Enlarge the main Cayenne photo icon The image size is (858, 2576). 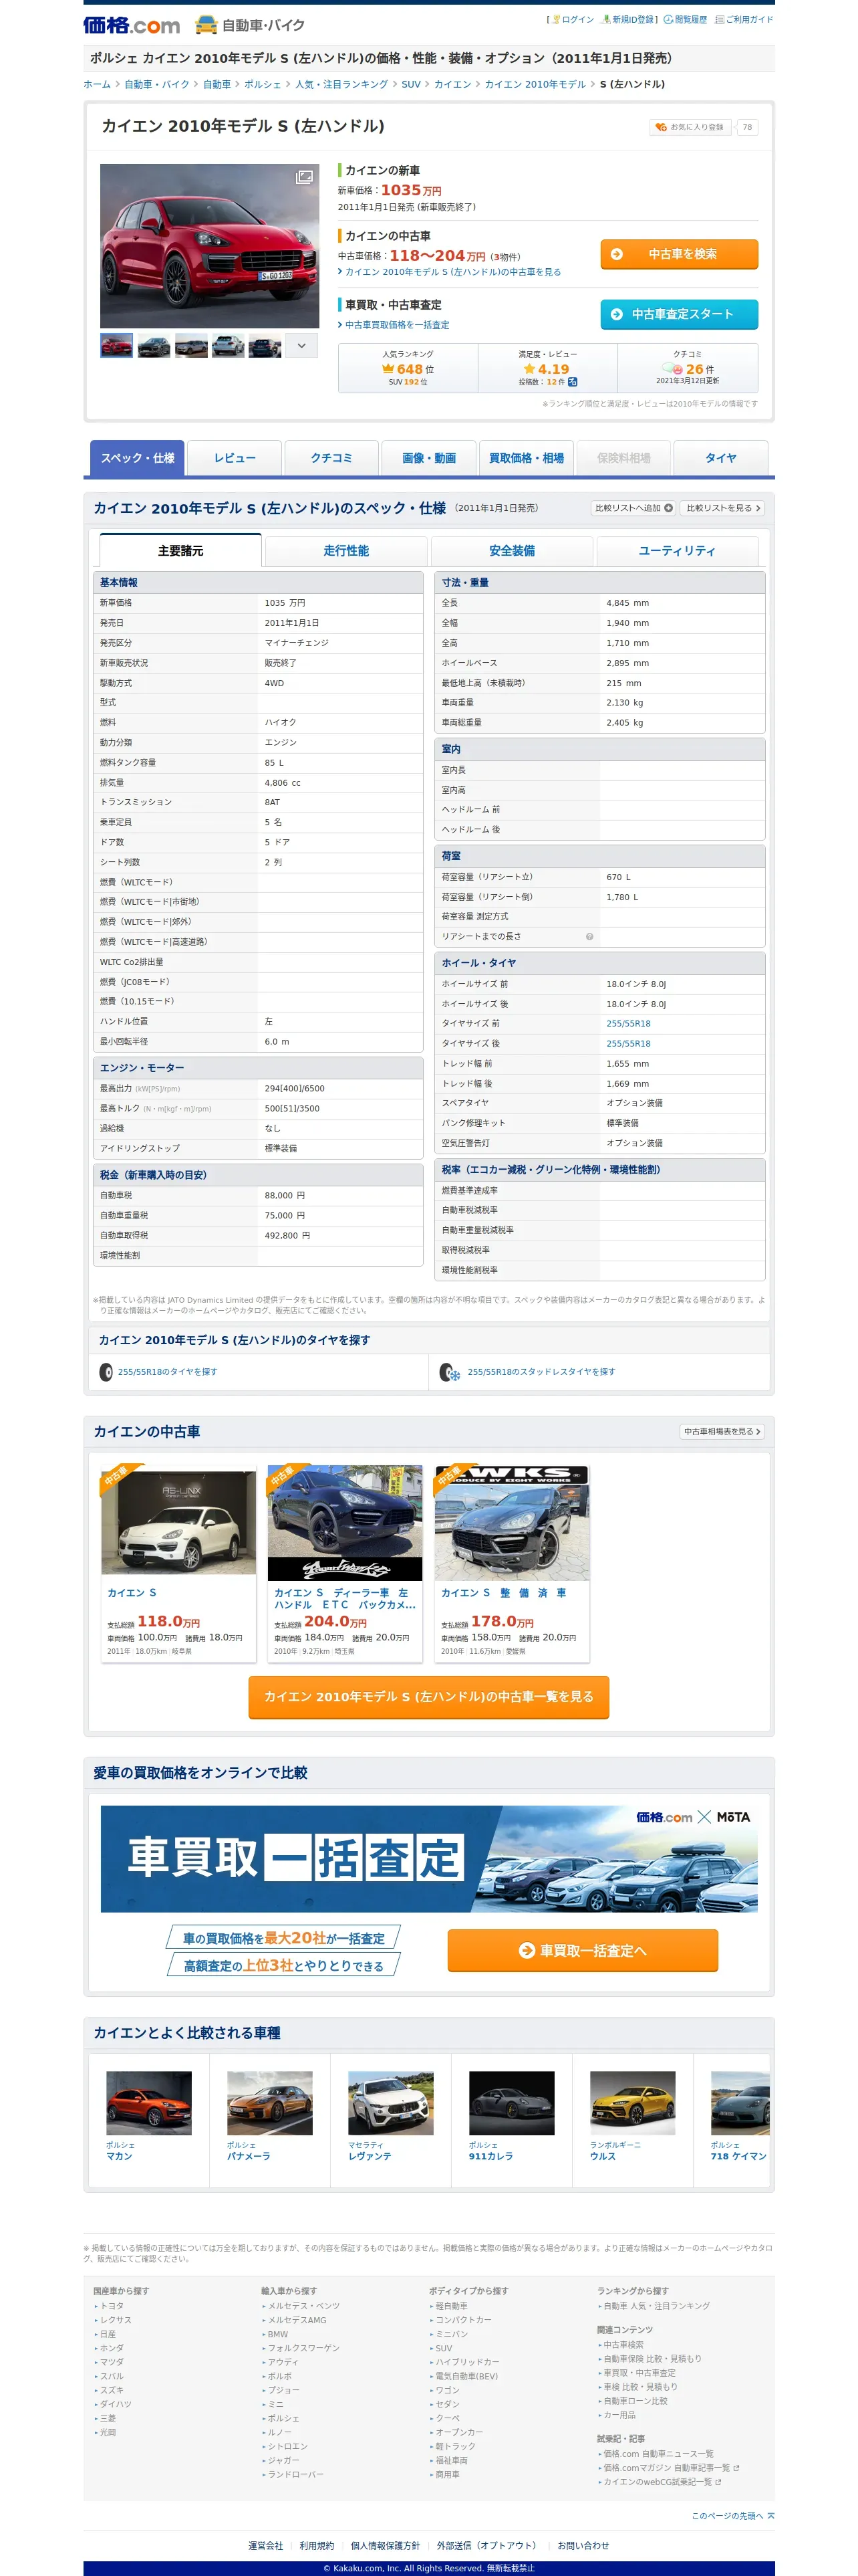click(x=303, y=177)
